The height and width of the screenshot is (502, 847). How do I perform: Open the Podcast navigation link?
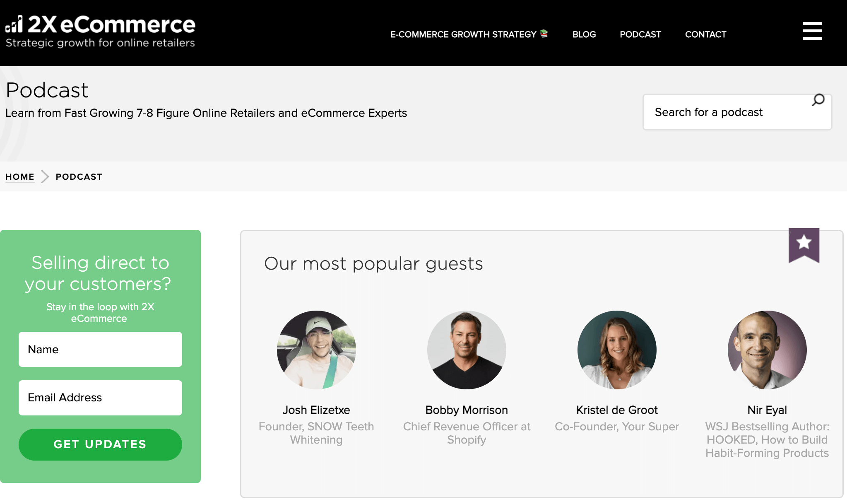point(640,34)
